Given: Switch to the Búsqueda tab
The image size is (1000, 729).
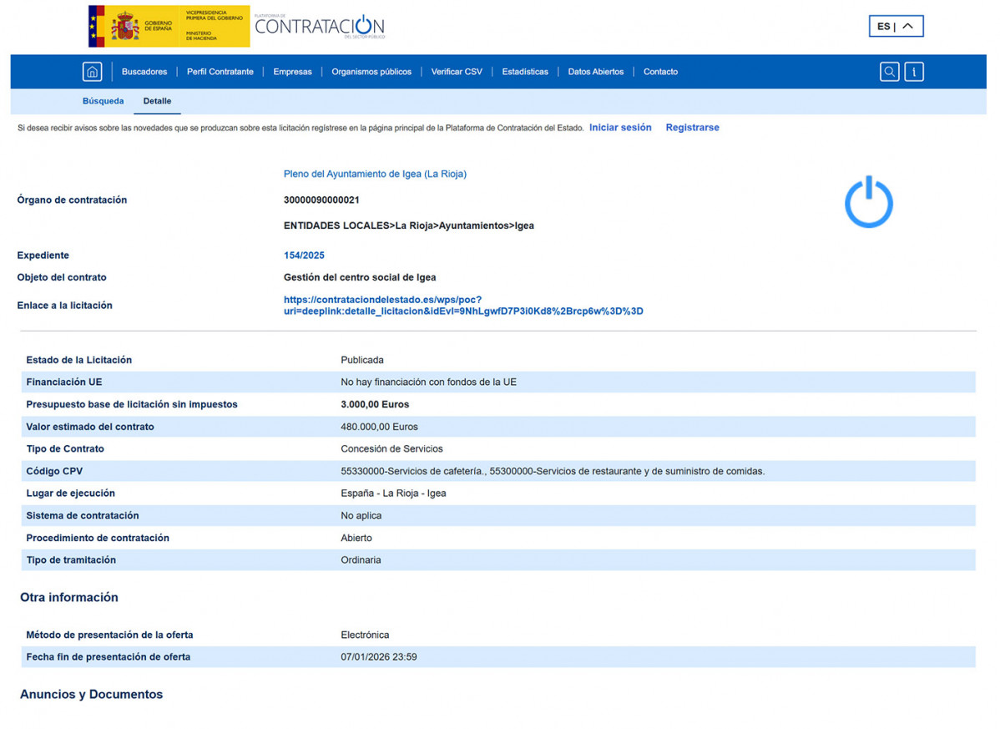Looking at the screenshot, I should [103, 101].
